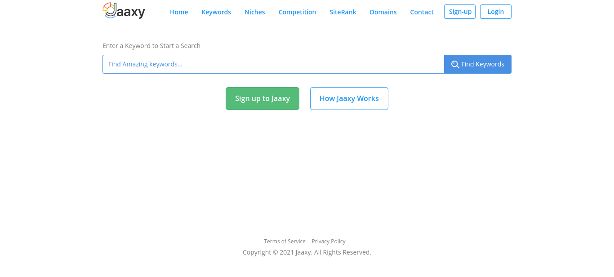The image size is (614, 277).
Task: Focus the Find Amazing keywords search field
Action: pyautogui.click(x=273, y=64)
